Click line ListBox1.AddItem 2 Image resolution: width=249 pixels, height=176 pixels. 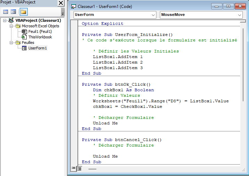tap(118, 62)
